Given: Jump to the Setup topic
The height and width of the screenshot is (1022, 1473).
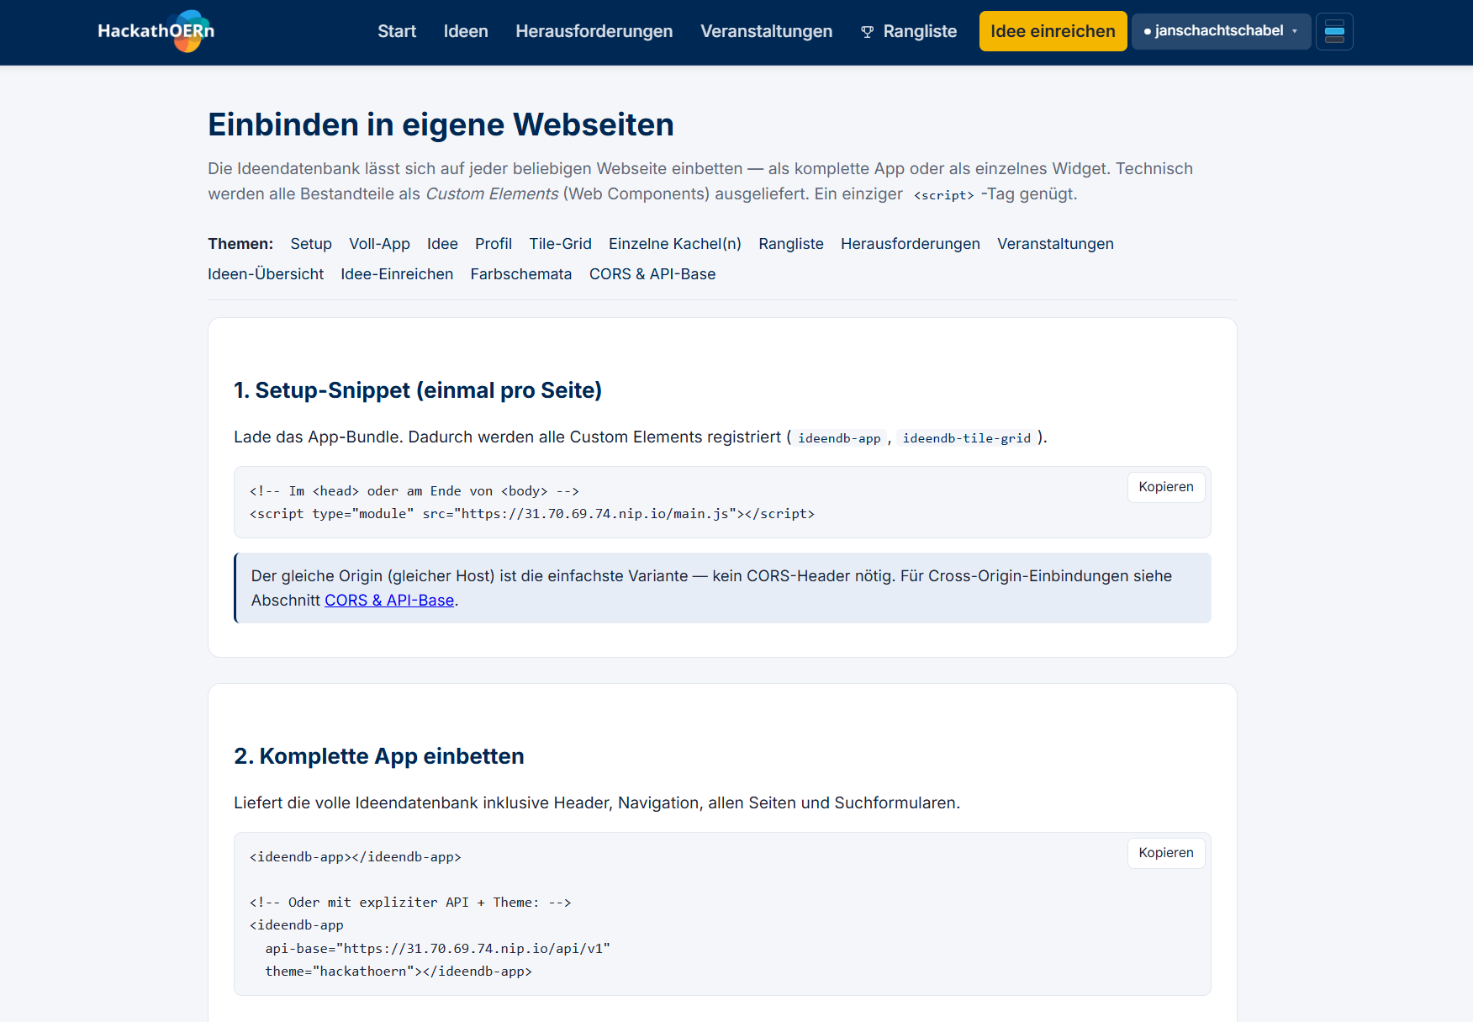Looking at the screenshot, I should [311, 244].
